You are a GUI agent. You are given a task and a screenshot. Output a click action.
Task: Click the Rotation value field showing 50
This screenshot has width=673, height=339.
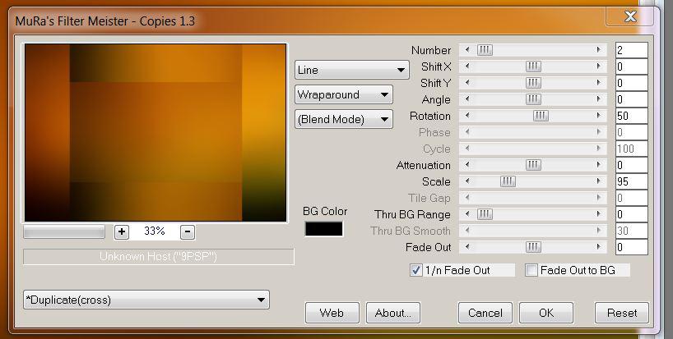631,116
